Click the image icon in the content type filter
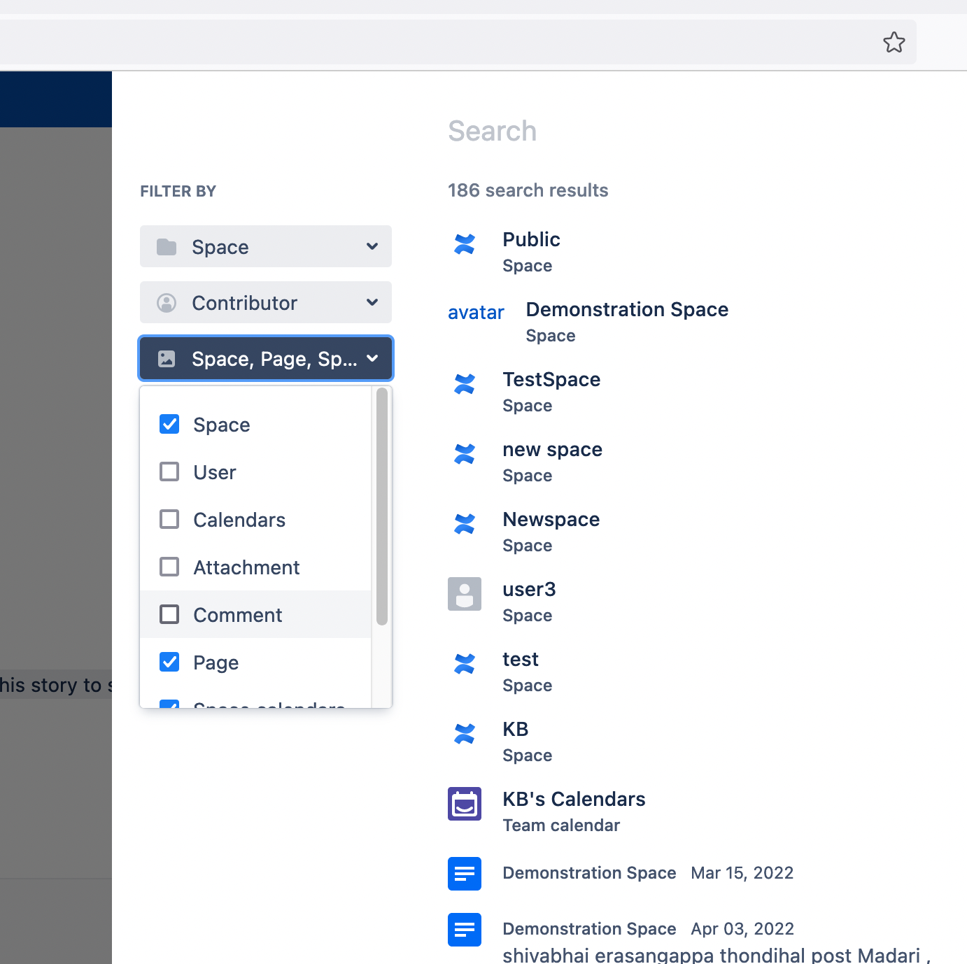This screenshot has width=967, height=964. 167,358
